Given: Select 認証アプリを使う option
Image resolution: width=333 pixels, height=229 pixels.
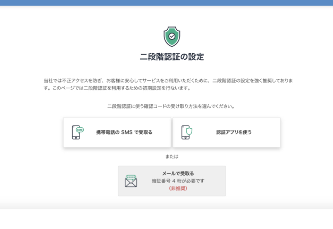Looking at the screenshot, I should (x=226, y=132).
